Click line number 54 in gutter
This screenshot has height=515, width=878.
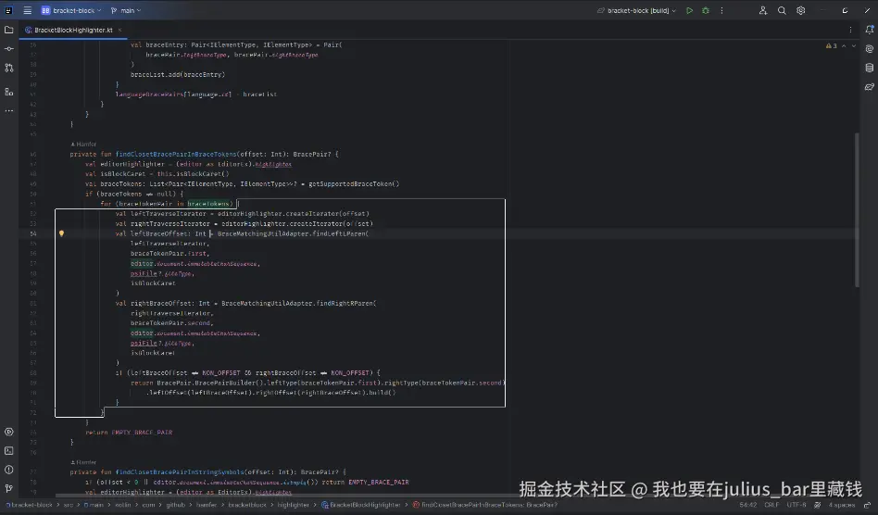(x=33, y=233)
